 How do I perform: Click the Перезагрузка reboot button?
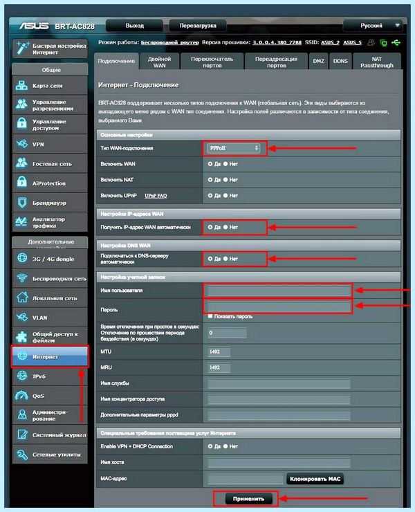[x=198, y=26]
